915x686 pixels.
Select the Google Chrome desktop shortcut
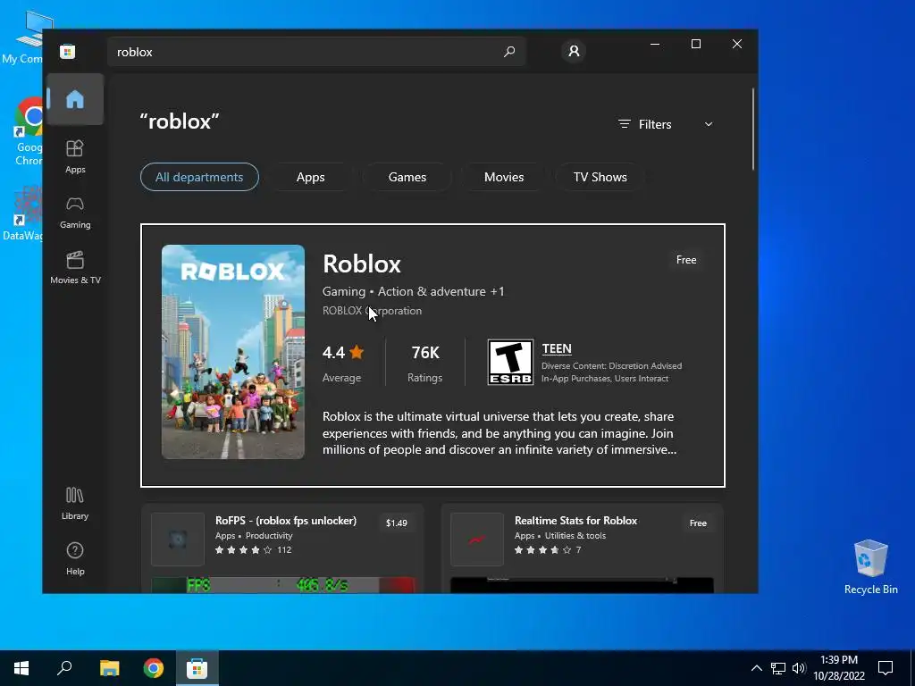(x=28, y=131)
